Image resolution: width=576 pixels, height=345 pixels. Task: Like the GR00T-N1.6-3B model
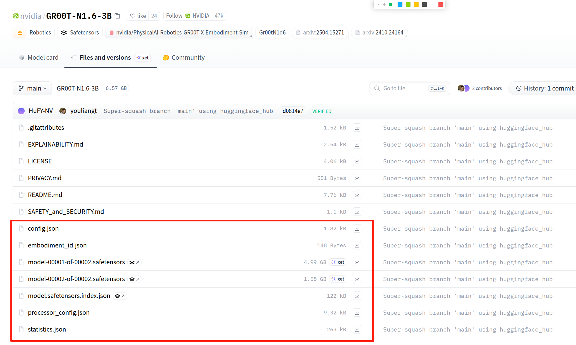138,16
